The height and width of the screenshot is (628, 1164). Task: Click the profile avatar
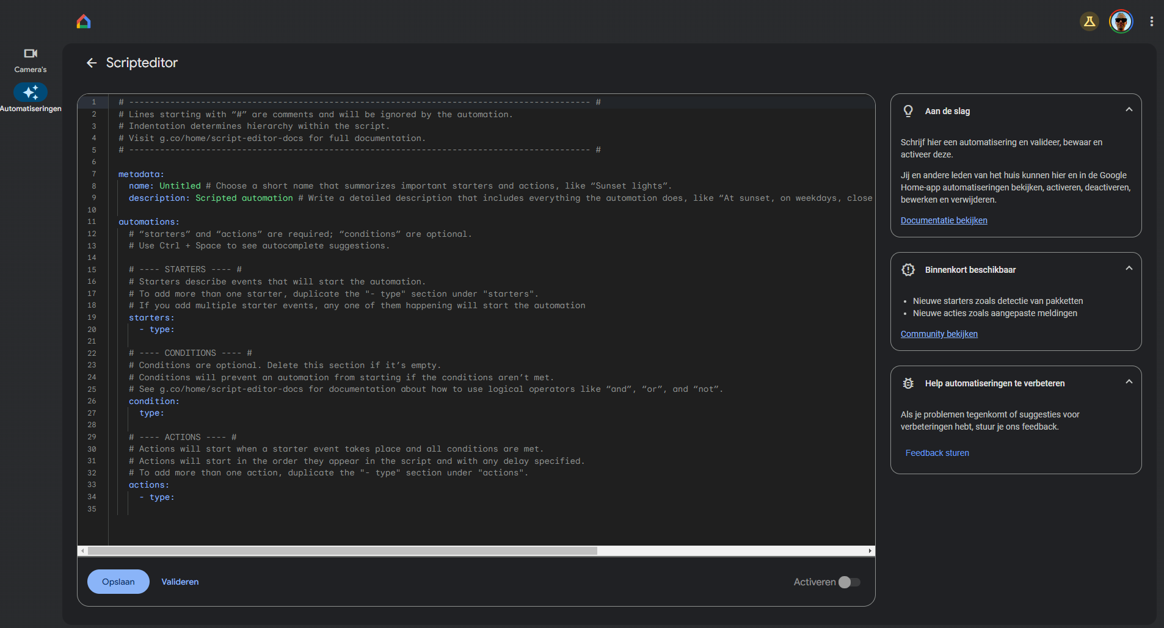(x=1121, y=21)
